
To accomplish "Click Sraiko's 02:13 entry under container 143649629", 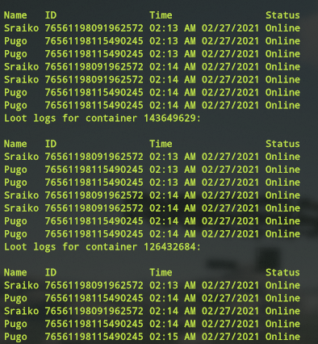I will [x=152, y=157].
